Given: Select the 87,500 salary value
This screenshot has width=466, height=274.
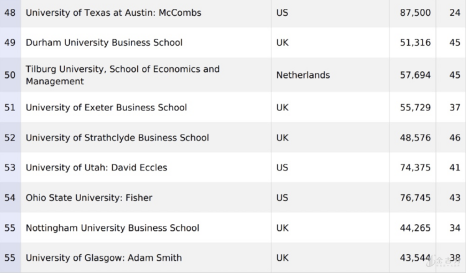Looking at the screenshot, I should tap(415, 12).
